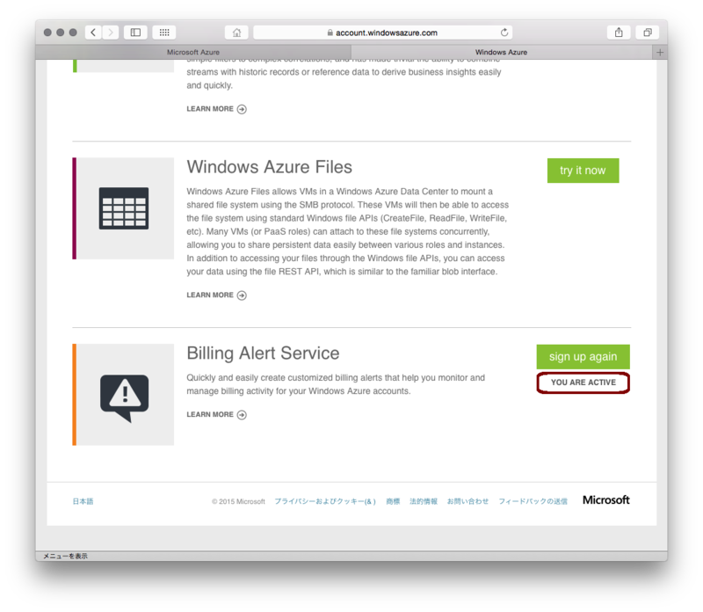Toggle the Safari sidebar button
This screenshot has height=612, width=703.
(135, 33)
